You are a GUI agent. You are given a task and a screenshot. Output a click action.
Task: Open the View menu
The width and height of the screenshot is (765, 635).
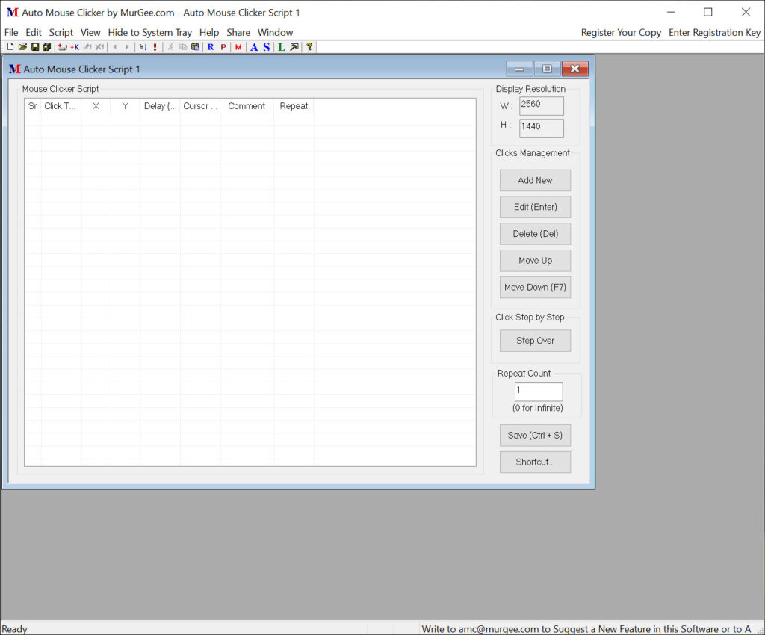coord(90,32)
